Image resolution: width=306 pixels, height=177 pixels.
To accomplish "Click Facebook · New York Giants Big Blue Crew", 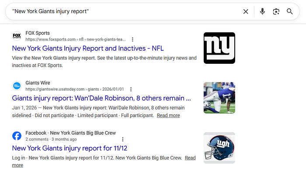I will pyautogui.click(x=71, y=133).
